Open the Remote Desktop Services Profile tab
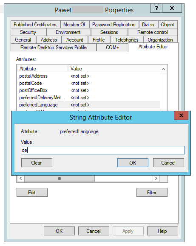This screenshot has width=196, height=246. tap(54, 48)
